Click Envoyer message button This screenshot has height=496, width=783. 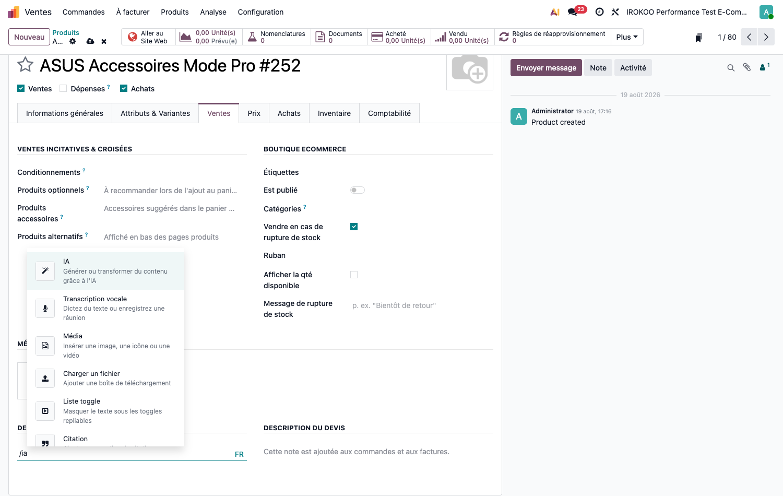pos(546,68)
